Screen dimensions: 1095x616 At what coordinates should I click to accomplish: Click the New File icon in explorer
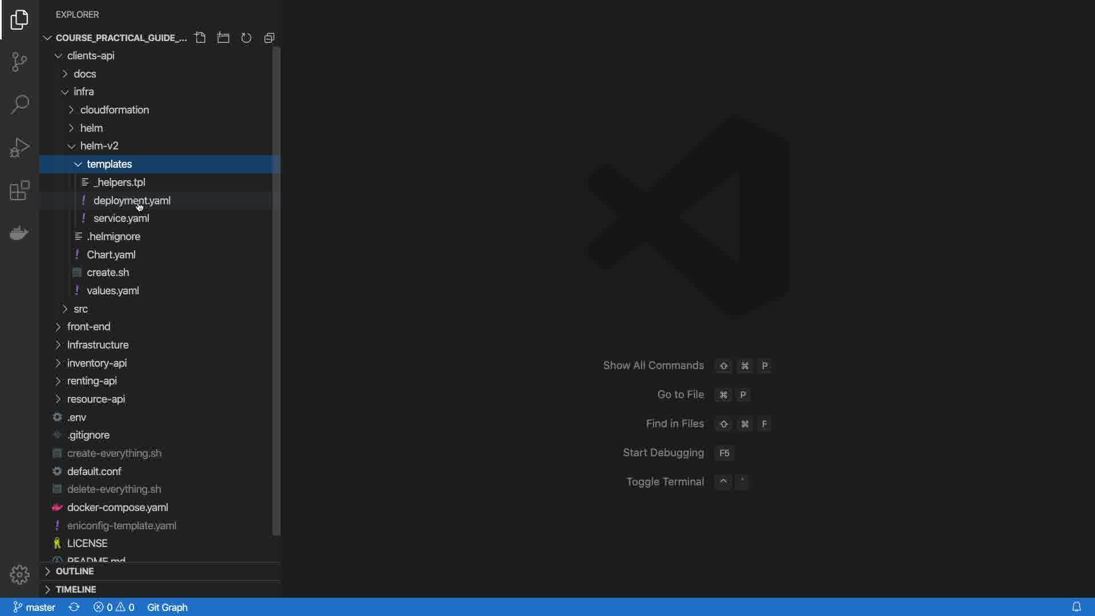pyautogui.click(x=200, y=38)
